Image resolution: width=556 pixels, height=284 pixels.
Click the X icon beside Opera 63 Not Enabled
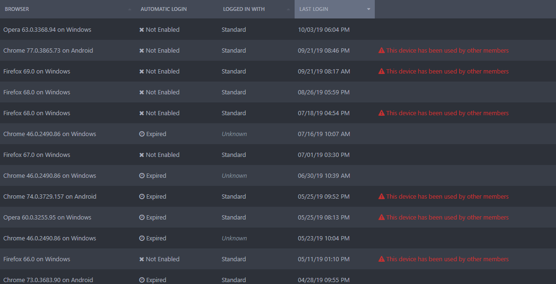tap(141, 30)
